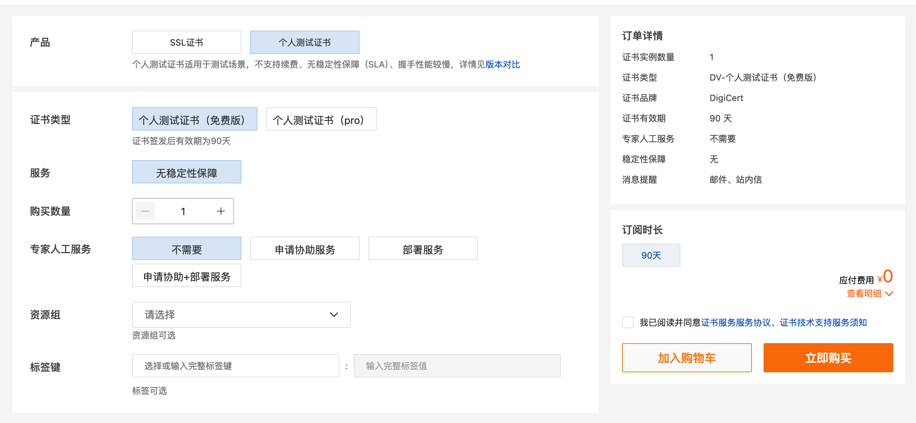This screenshot has width=916, height=423.
Task: Select the 90天 subscription duration
Action: point(651,255)
